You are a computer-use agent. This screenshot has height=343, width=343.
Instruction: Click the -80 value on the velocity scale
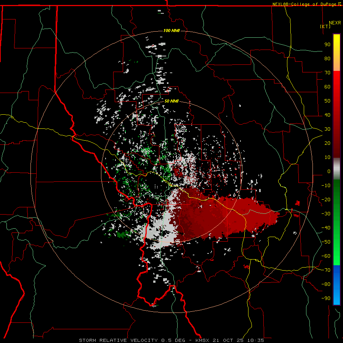(x=326, y=284)
